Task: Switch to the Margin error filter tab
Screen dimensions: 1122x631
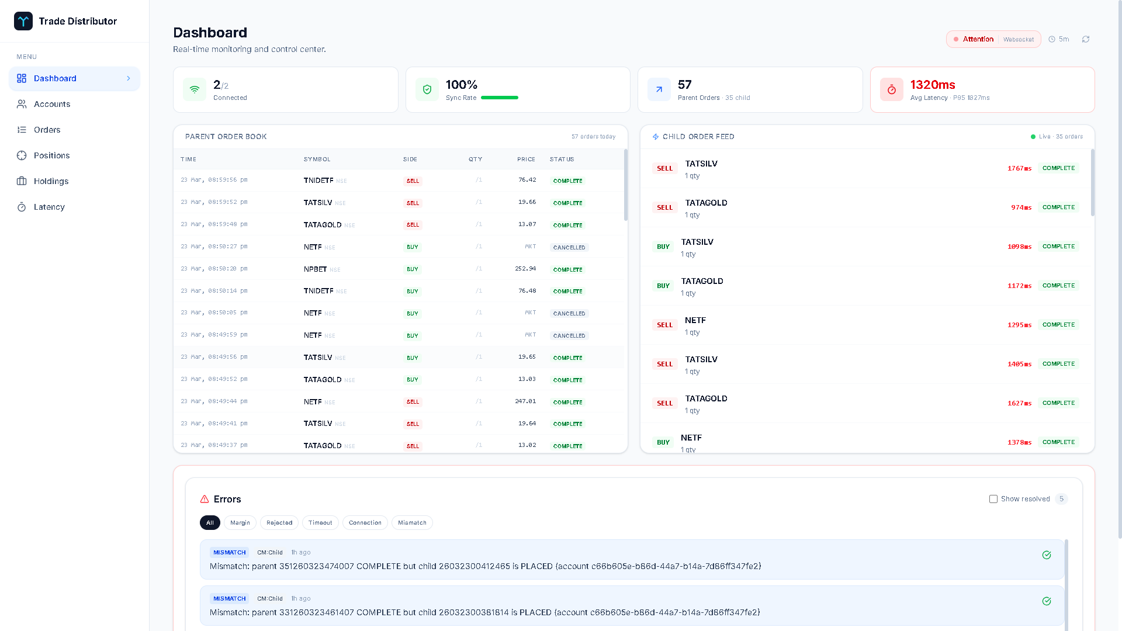Action: coord(240,522)
